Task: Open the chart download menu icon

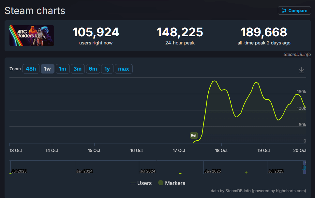Action: 301,70
